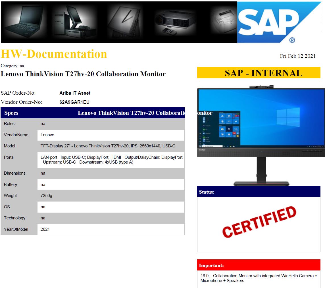Viewport: 325px width, 288px height.
Task: Click the Model row label
Action: coord(10,146)
